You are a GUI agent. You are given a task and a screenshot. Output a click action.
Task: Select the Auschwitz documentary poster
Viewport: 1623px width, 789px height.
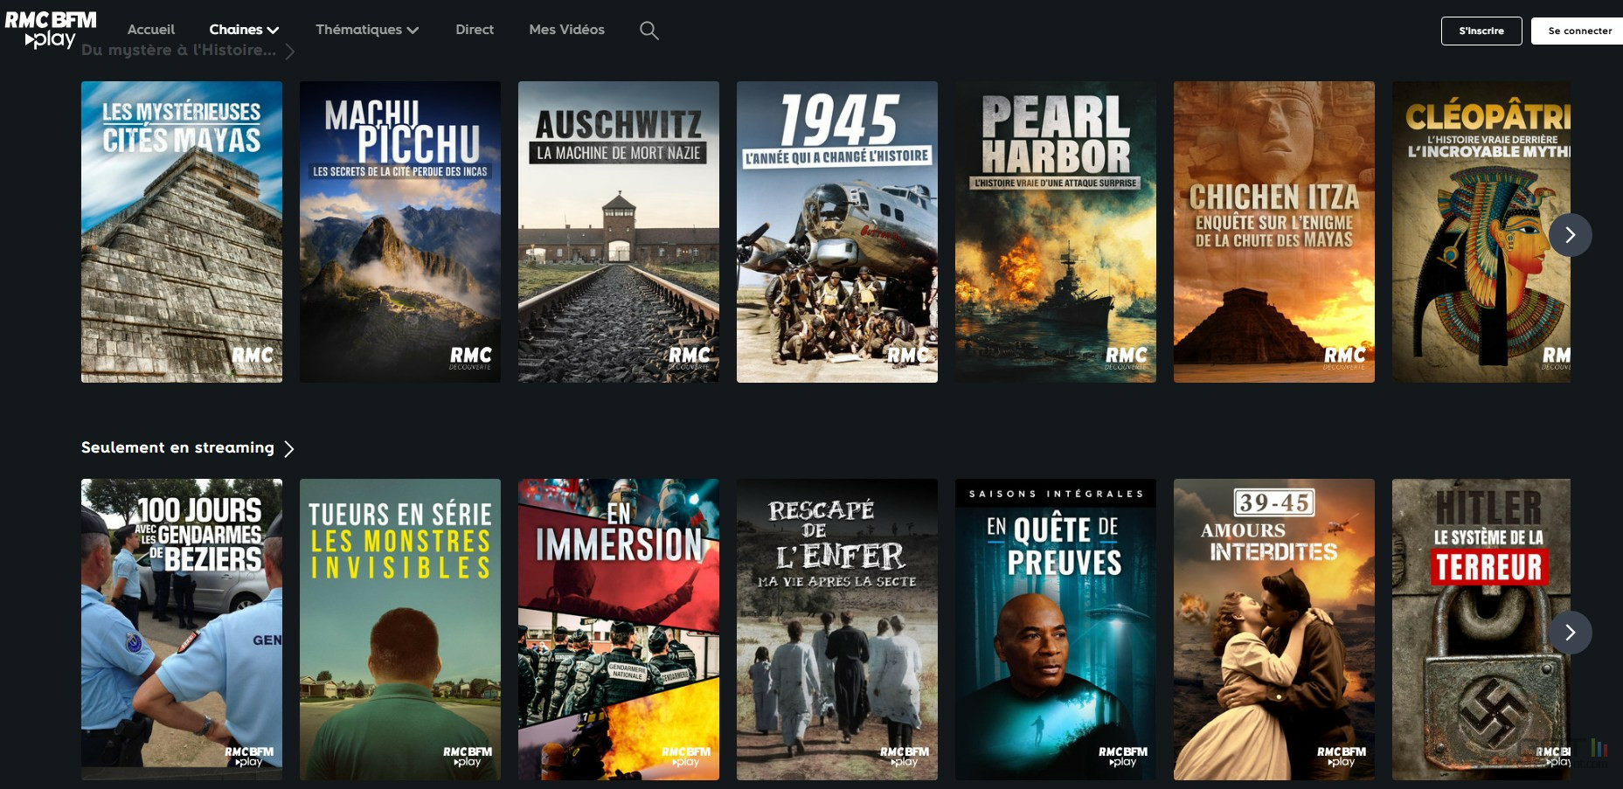click(619, 232)
